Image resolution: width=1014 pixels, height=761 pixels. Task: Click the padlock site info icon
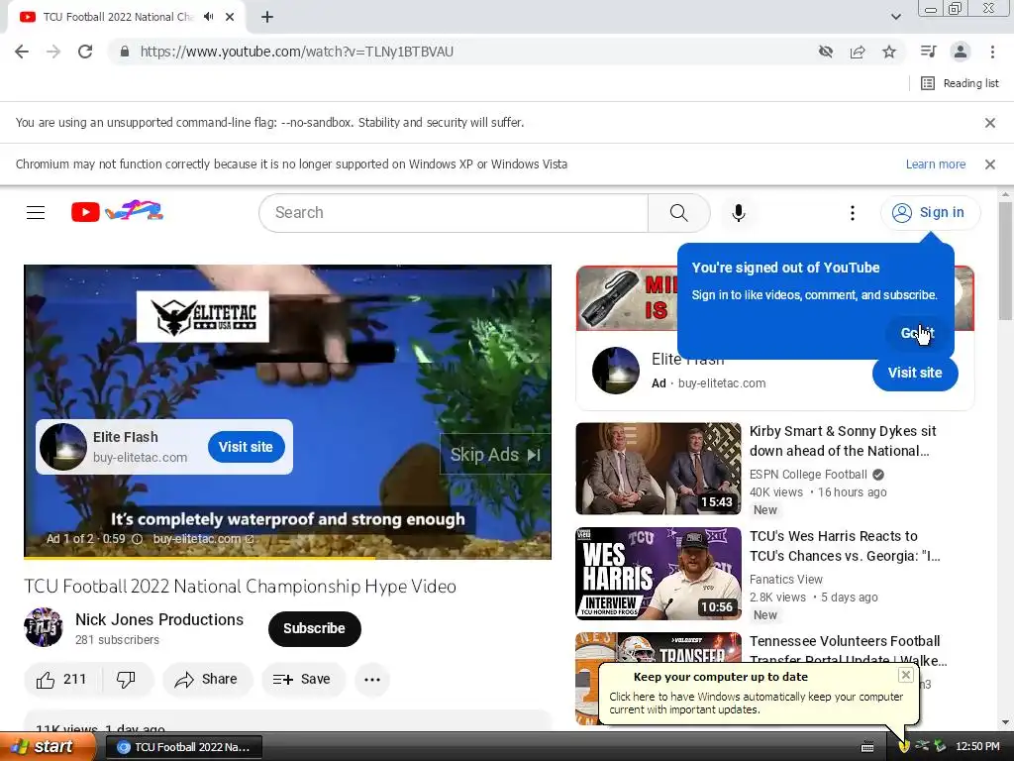click(125, 52)
